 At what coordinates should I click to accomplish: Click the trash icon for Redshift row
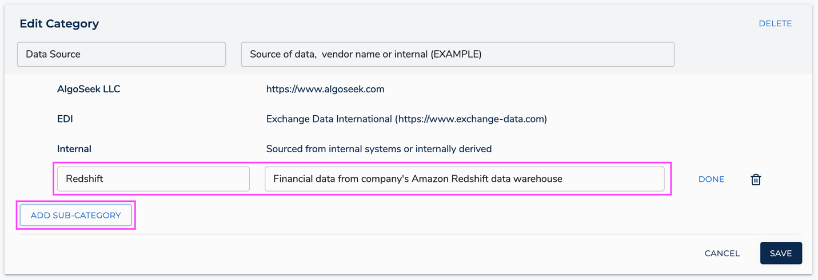click(756, 180)
